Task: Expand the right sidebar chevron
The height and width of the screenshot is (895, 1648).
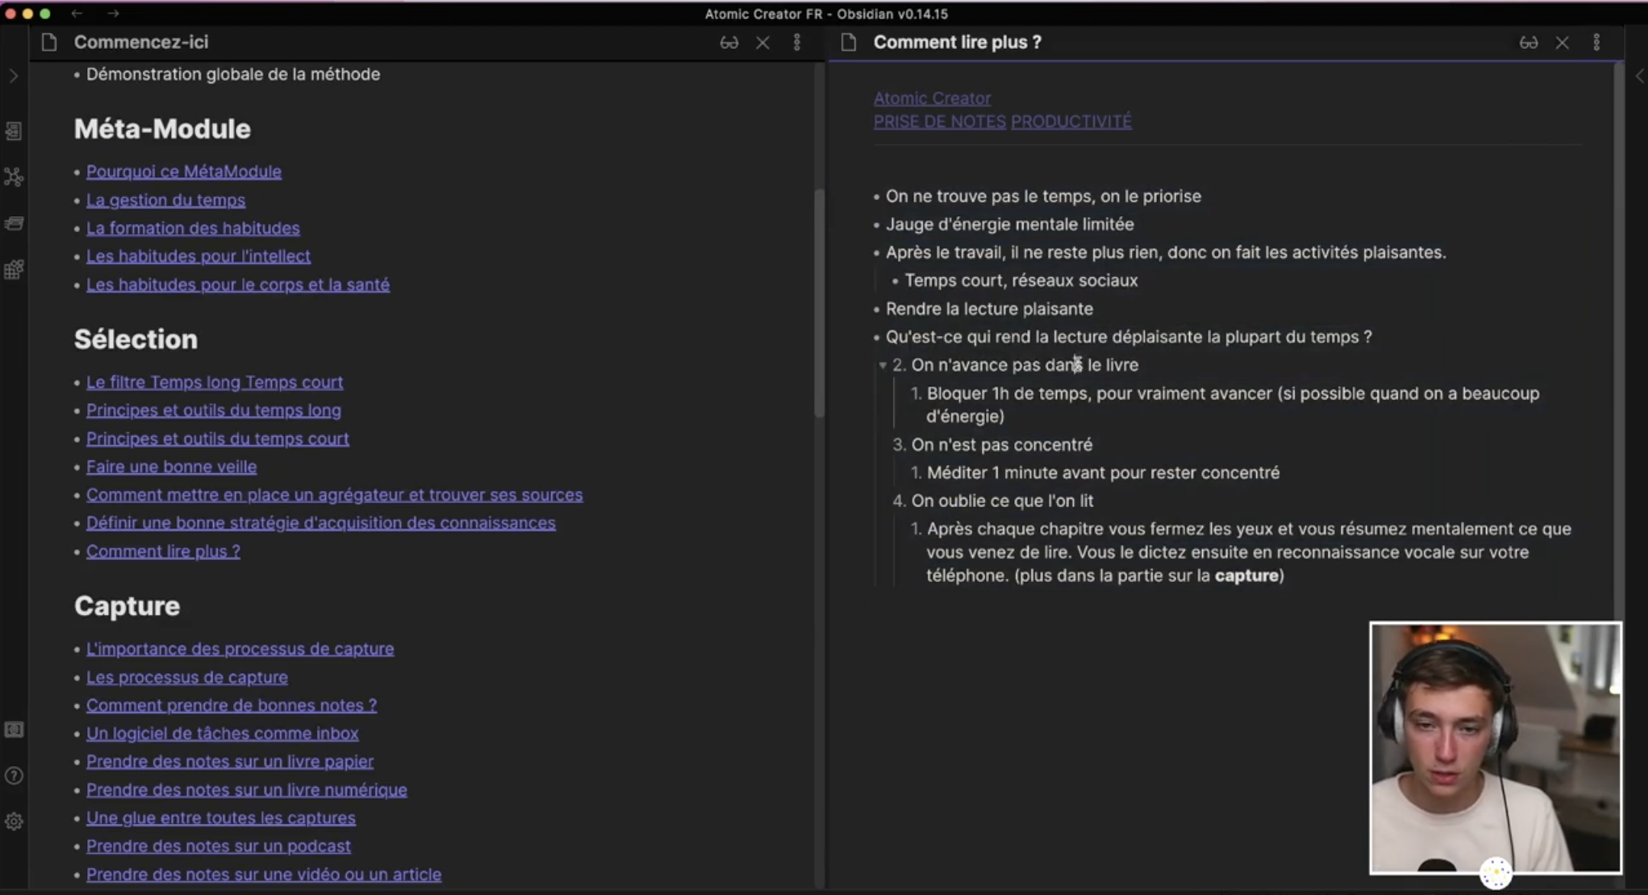Action: (x=1639, y=76)
